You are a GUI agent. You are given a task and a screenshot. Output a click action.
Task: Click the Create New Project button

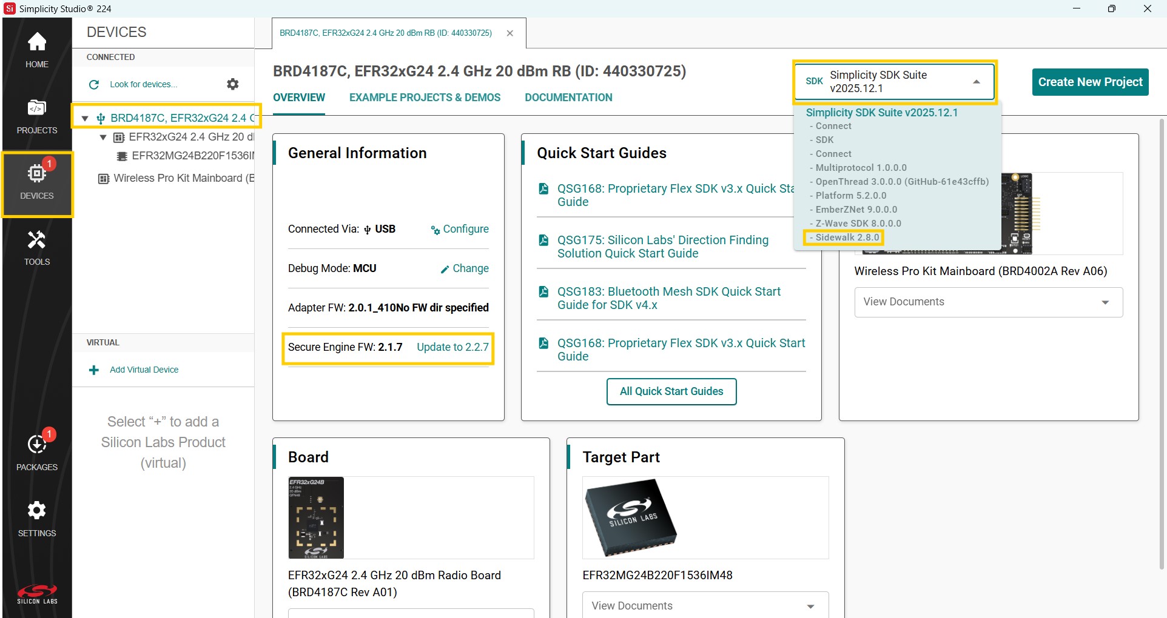click(x=1090, y=82)
